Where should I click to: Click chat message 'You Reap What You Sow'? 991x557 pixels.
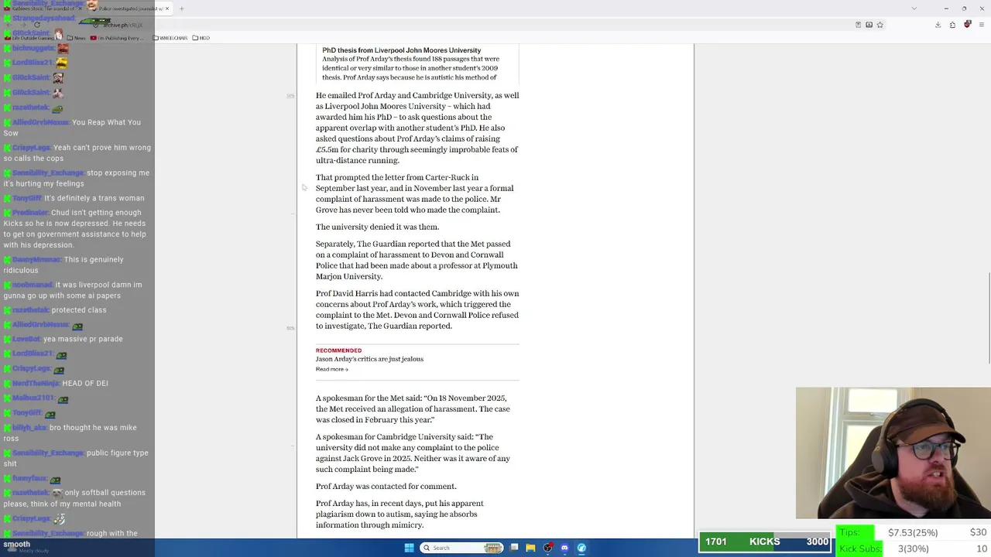tap(72, 128)
